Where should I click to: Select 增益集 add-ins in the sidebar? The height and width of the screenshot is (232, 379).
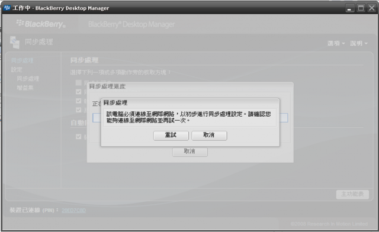coord(25,88)
